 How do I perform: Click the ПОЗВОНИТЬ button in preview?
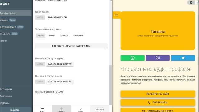click(158, 102)
